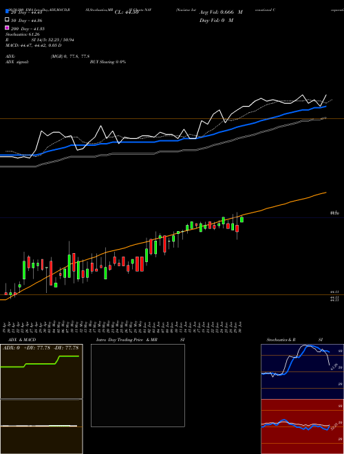Select the 'Stochastics: 61.26' reading

(22, 34)
